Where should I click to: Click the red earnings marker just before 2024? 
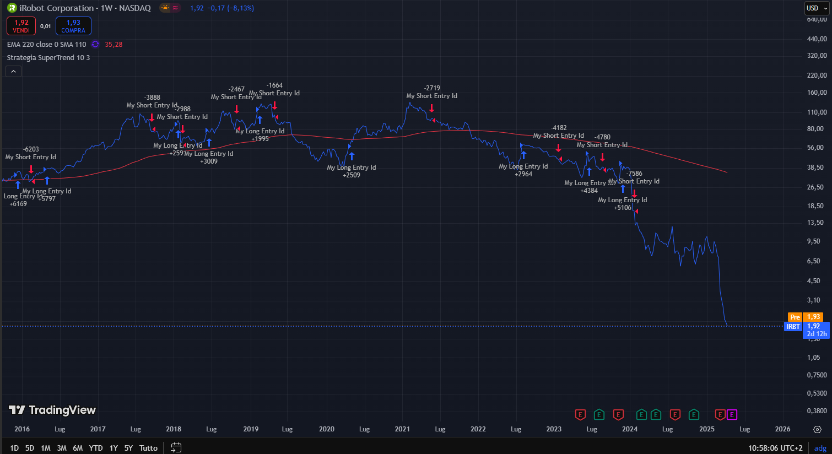click(x=618, y=414)
